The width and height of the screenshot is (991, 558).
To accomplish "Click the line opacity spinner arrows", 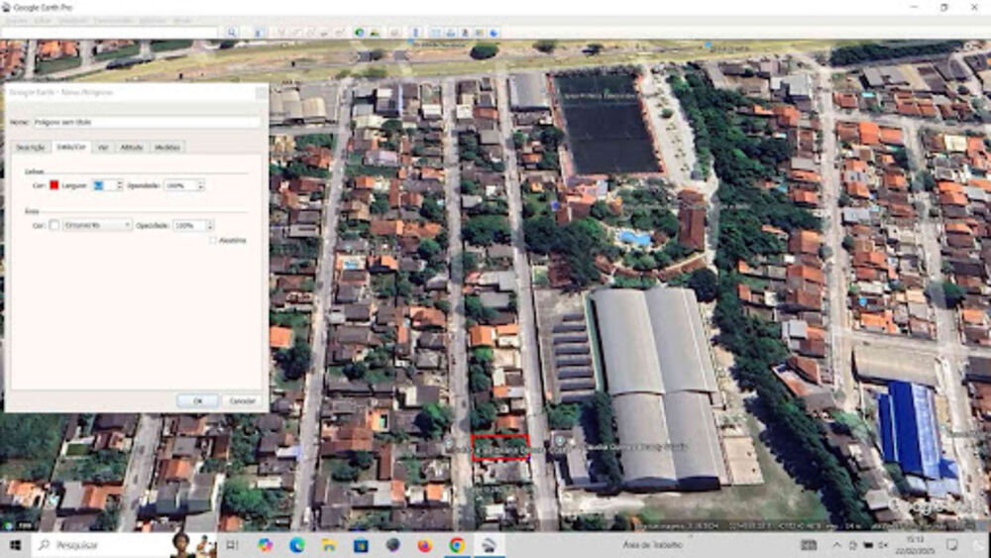I will point(201,185).
